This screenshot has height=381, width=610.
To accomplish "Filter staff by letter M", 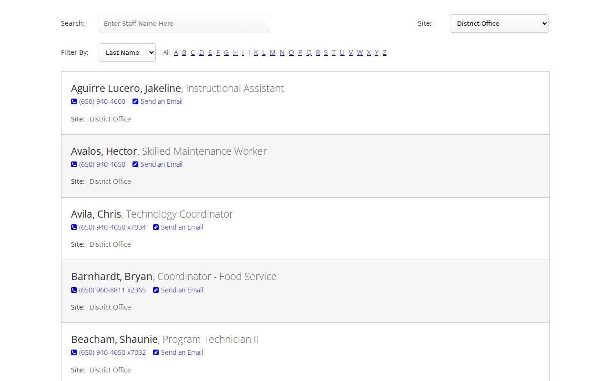I will pos(273,52).
